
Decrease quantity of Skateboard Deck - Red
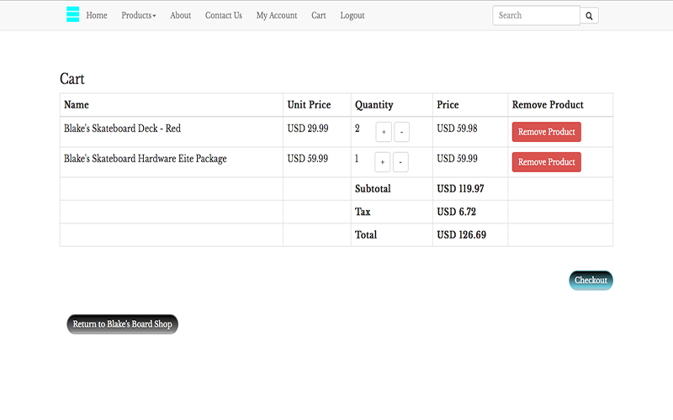[402, 132]
